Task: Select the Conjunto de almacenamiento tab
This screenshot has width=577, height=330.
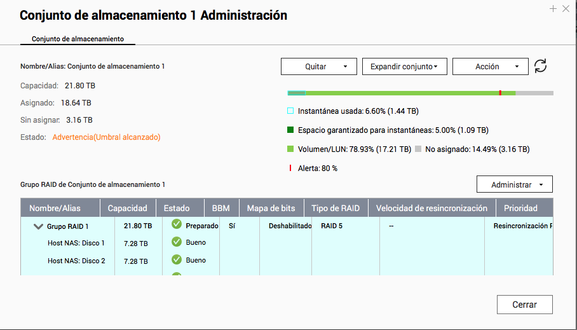Action: [x=78, y=39]
